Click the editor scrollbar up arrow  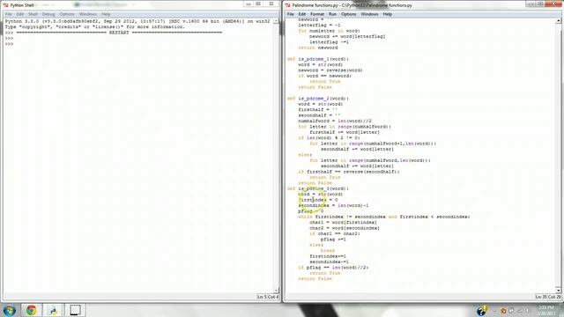(x=558, y=21)
